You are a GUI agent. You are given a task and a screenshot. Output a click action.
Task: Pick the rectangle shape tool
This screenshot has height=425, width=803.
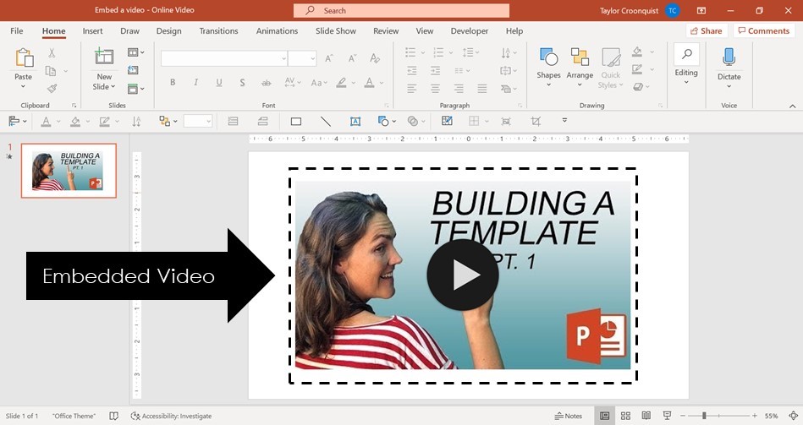(296, 122)
